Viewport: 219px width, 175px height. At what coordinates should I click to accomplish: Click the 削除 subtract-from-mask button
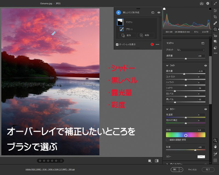click(x=146, y=35)
